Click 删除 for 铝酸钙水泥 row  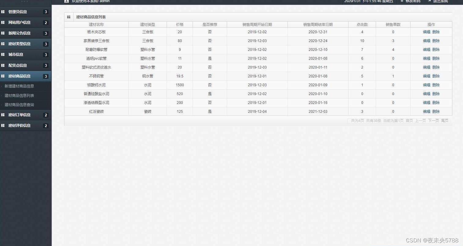click(x=436, y=85)
